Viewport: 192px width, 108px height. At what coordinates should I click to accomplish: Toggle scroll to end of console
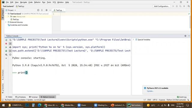pos(10,43)
